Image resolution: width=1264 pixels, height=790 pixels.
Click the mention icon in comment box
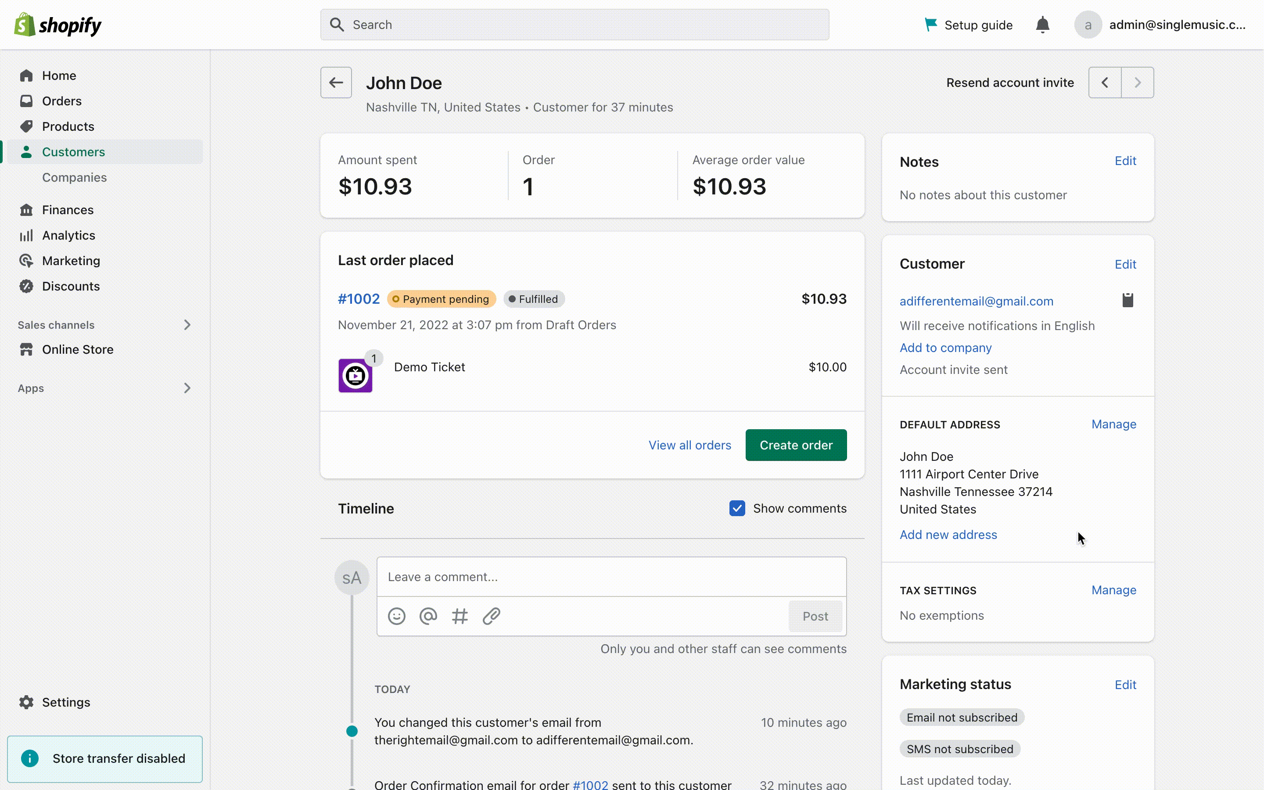pyautogui.click(x=428, y=616)
